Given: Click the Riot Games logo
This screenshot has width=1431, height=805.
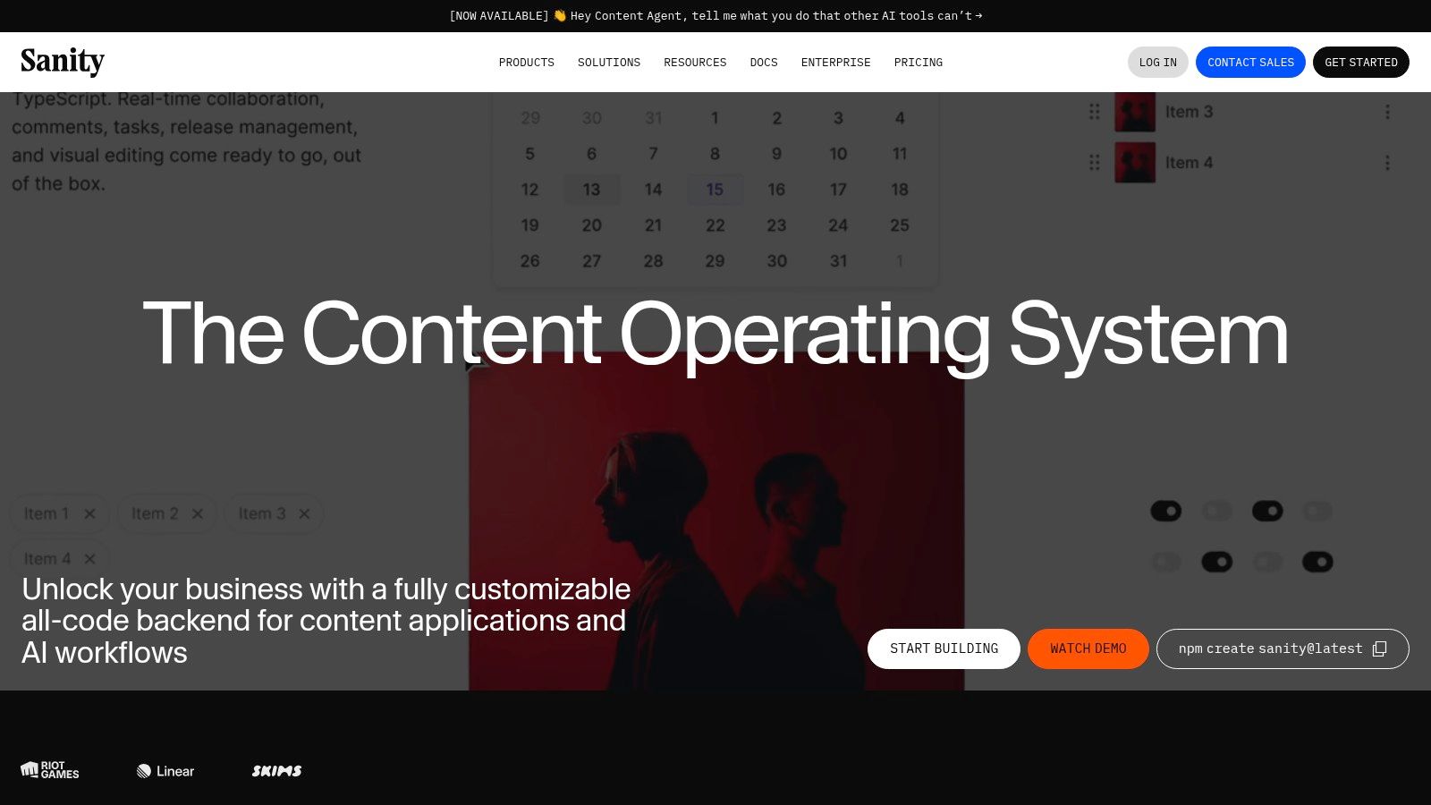Looking at the screenshot, I should coord(50,770).
